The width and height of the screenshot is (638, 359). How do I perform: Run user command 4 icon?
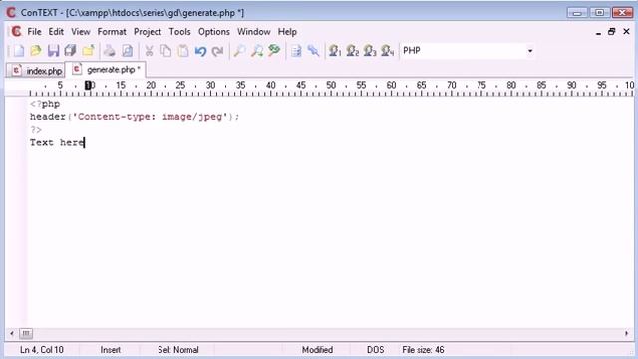tap(388, 51)
